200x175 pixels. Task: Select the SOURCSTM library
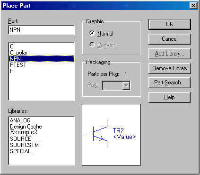point(41,145)
